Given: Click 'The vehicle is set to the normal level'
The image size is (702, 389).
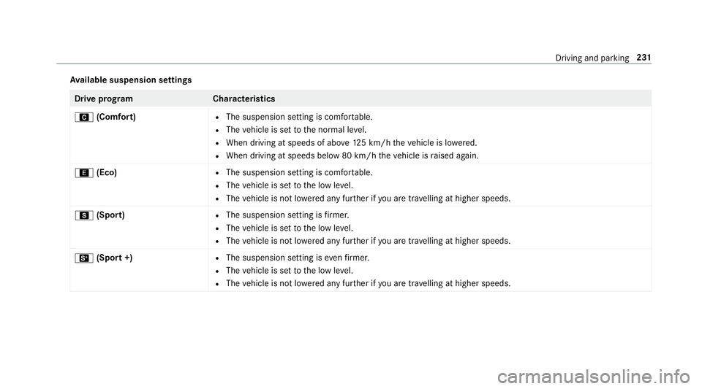Looking at the screenshot, I should (x=296, y=130).
